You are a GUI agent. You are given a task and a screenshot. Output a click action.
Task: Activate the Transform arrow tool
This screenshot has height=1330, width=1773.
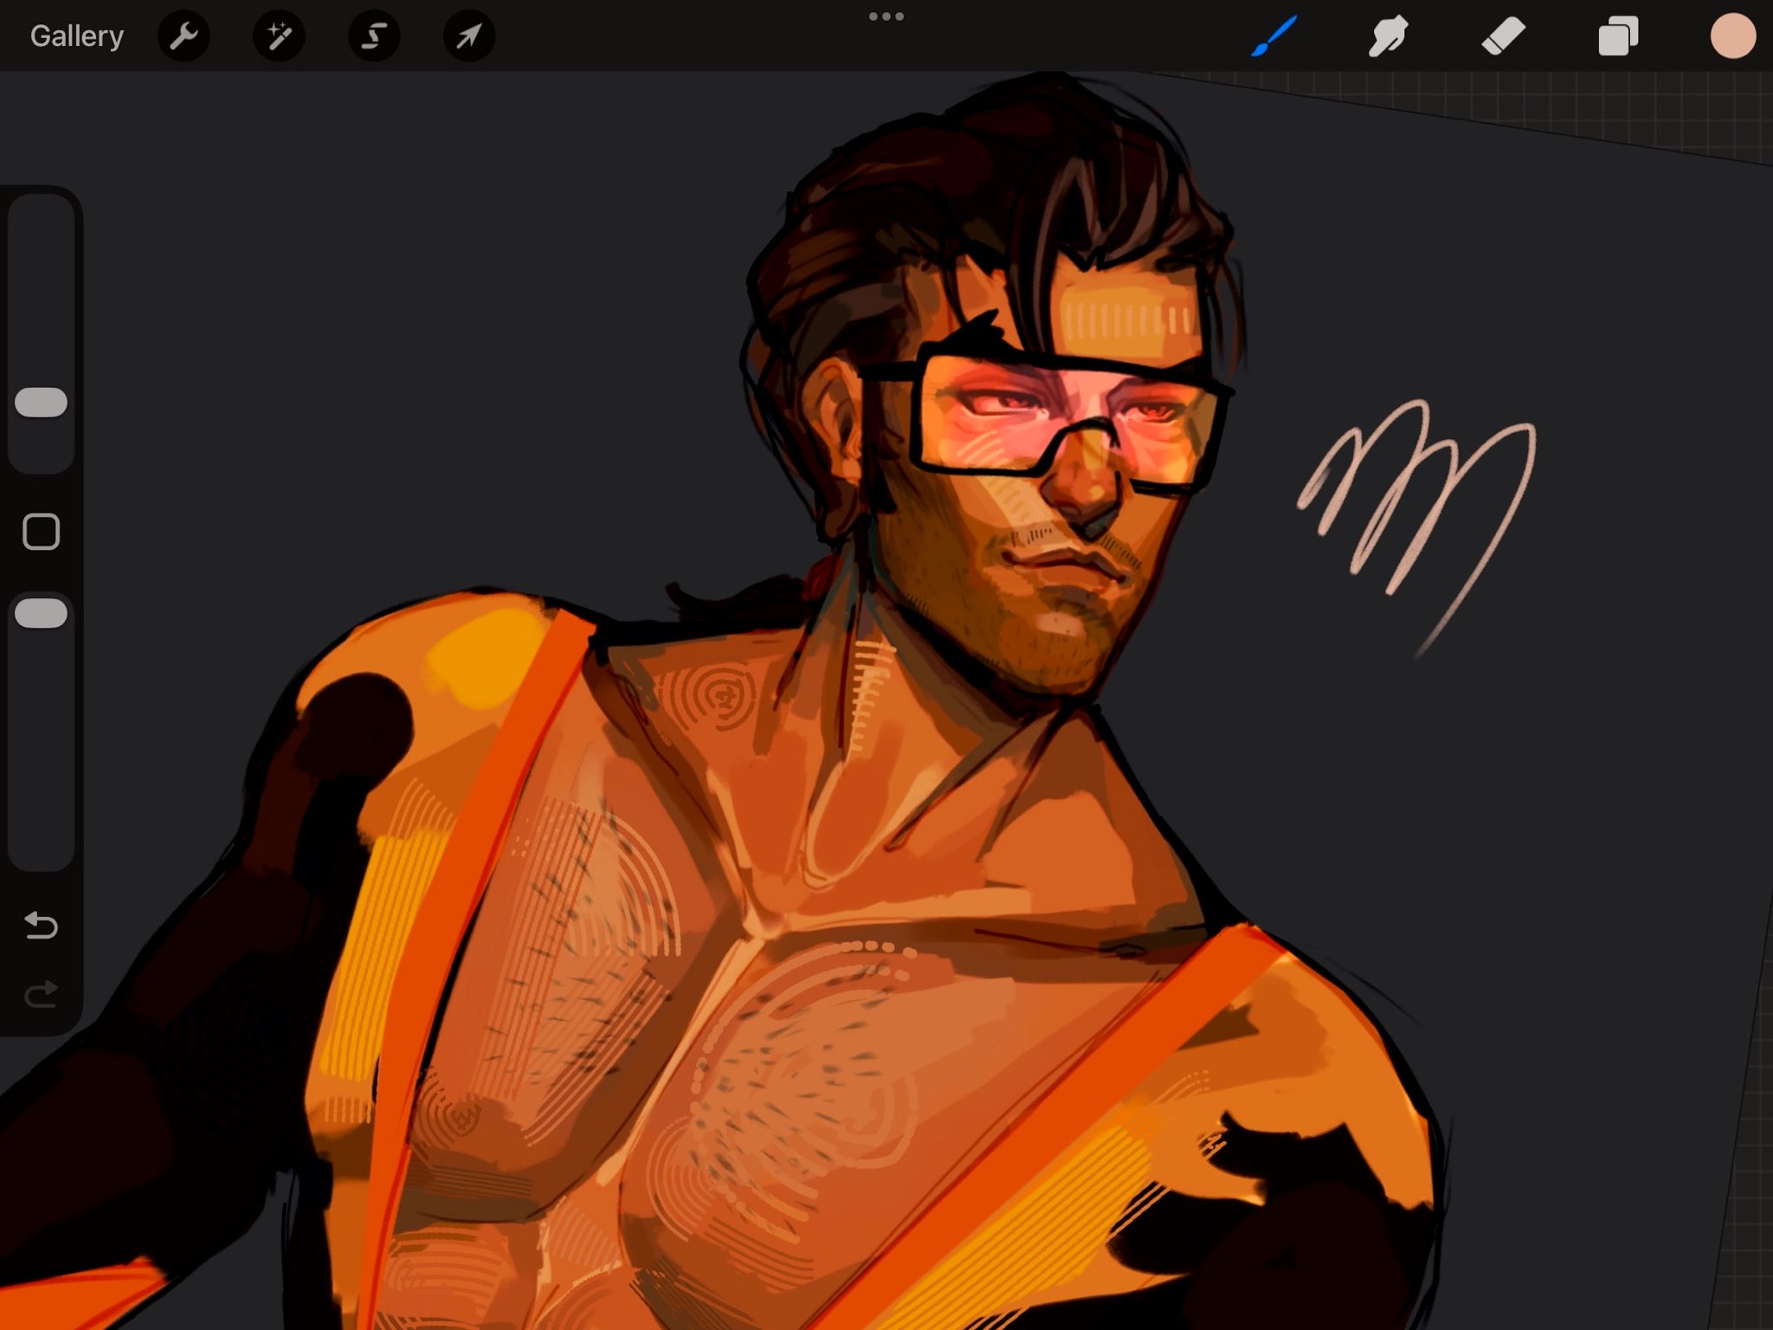coord(468,36)
